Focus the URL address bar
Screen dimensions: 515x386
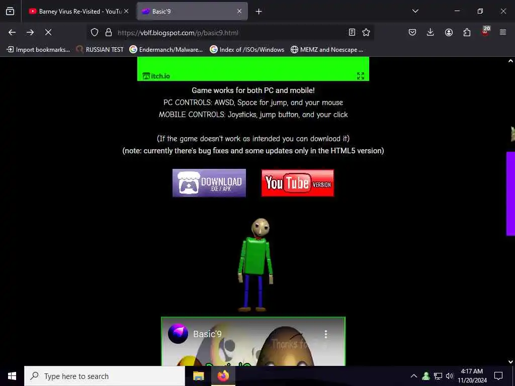230,33
